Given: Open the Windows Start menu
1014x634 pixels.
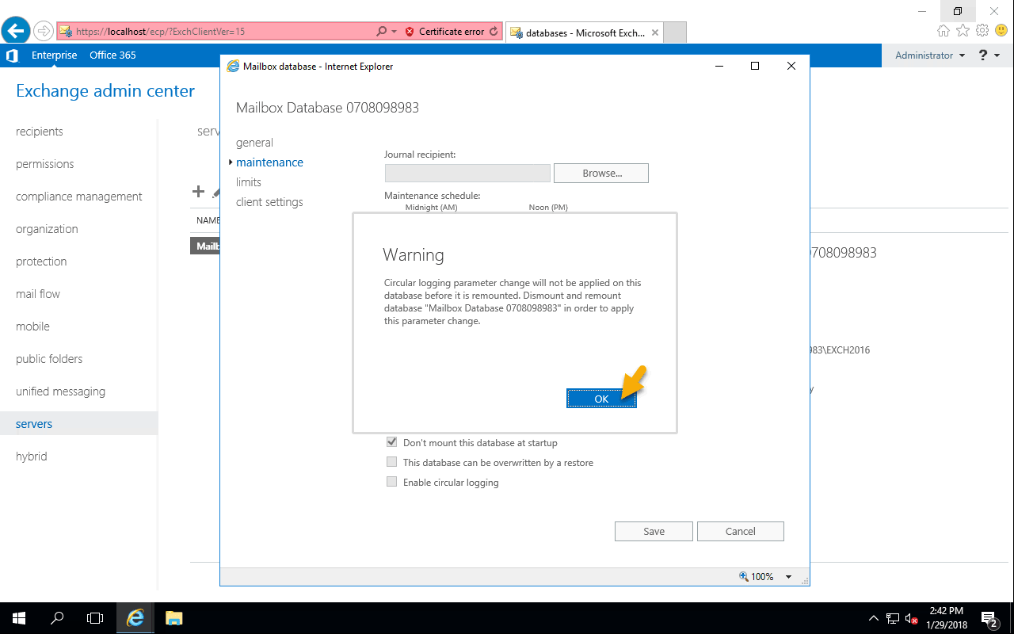Looking at the screenshot, I should click(19, 618).
